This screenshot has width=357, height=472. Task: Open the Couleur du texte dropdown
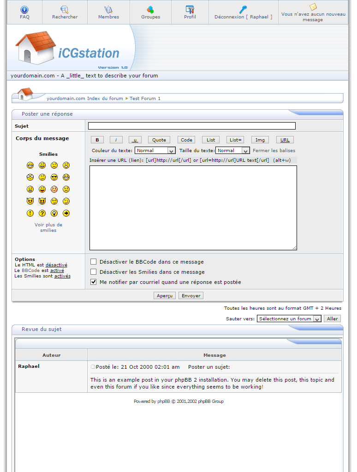[x=155, y=151]
